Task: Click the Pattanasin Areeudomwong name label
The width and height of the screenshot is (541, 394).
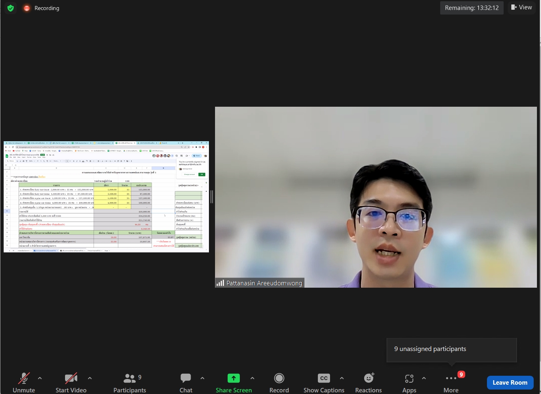Action: (264, 283)
